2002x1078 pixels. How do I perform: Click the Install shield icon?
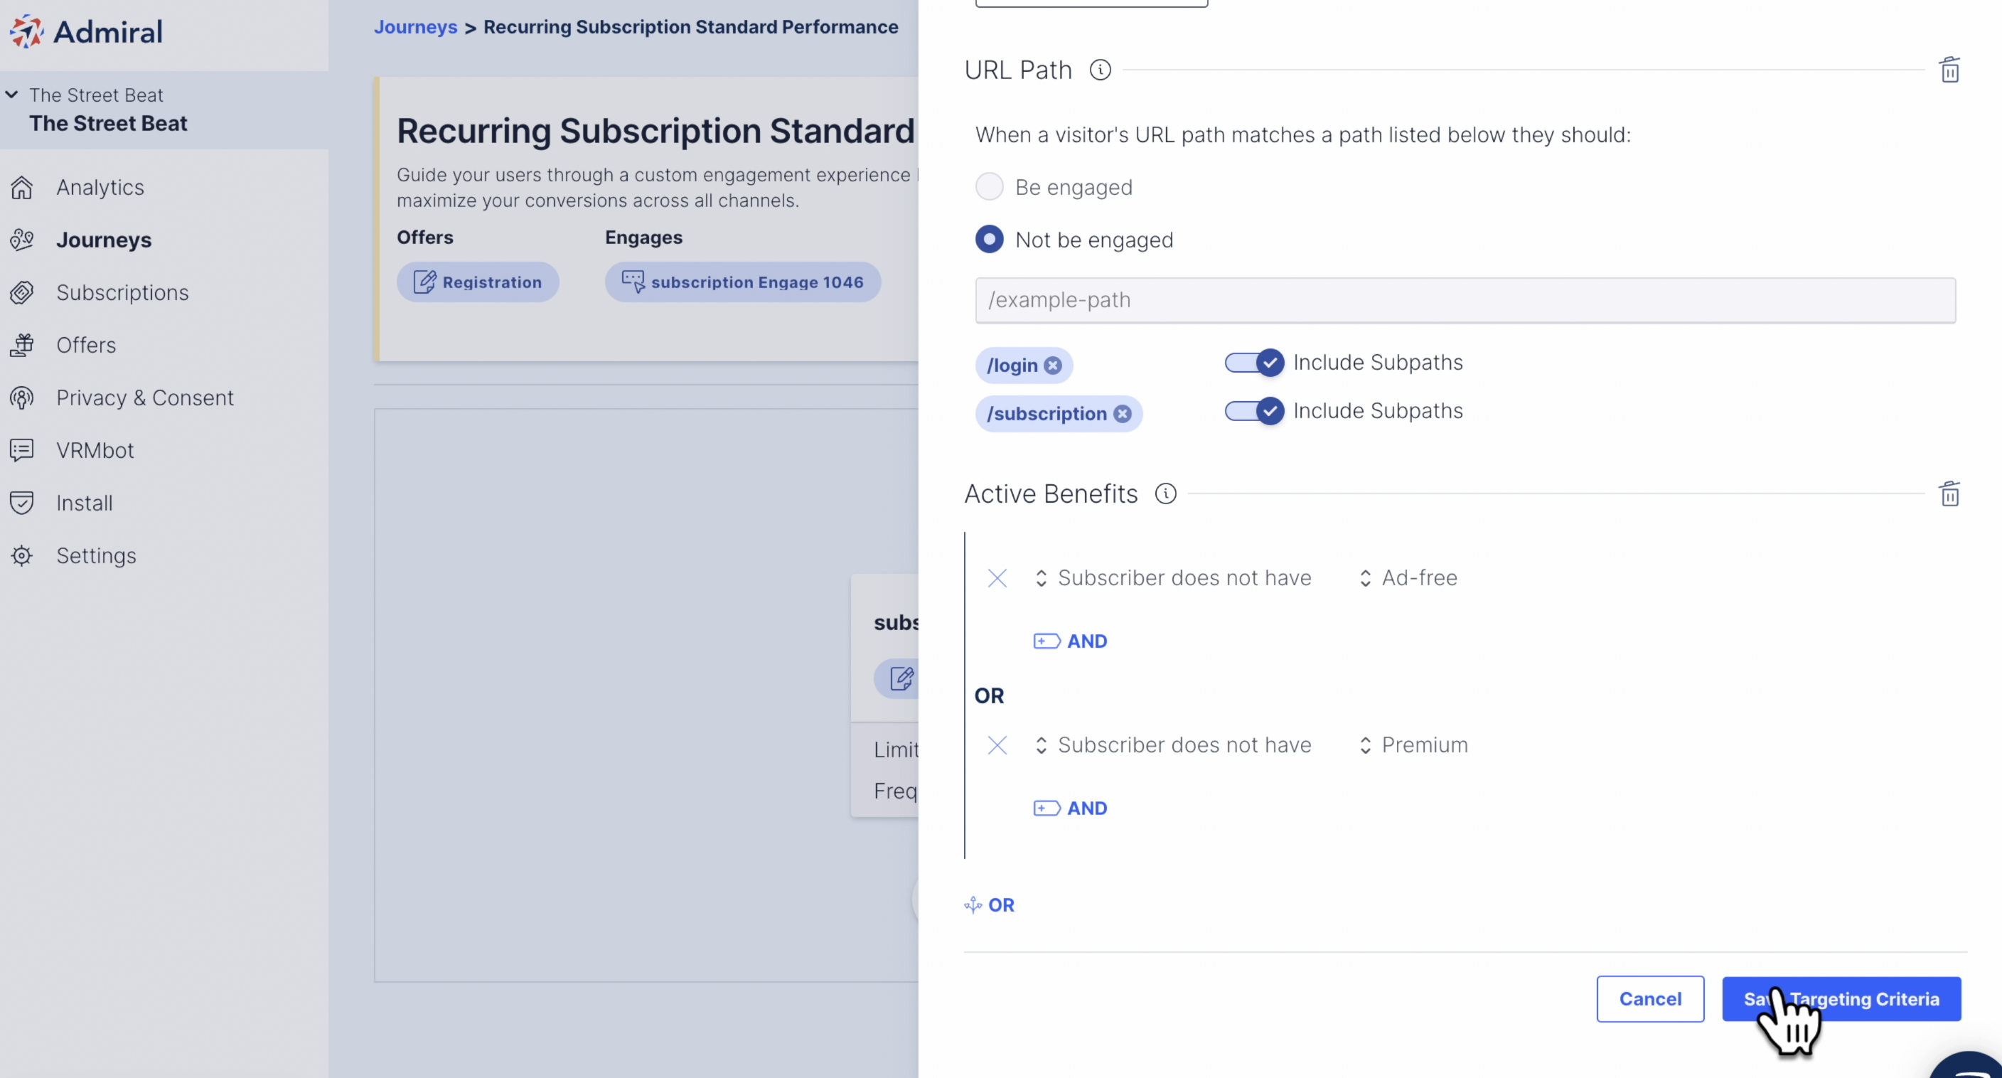pyautogui.click(x=22, y=503)
